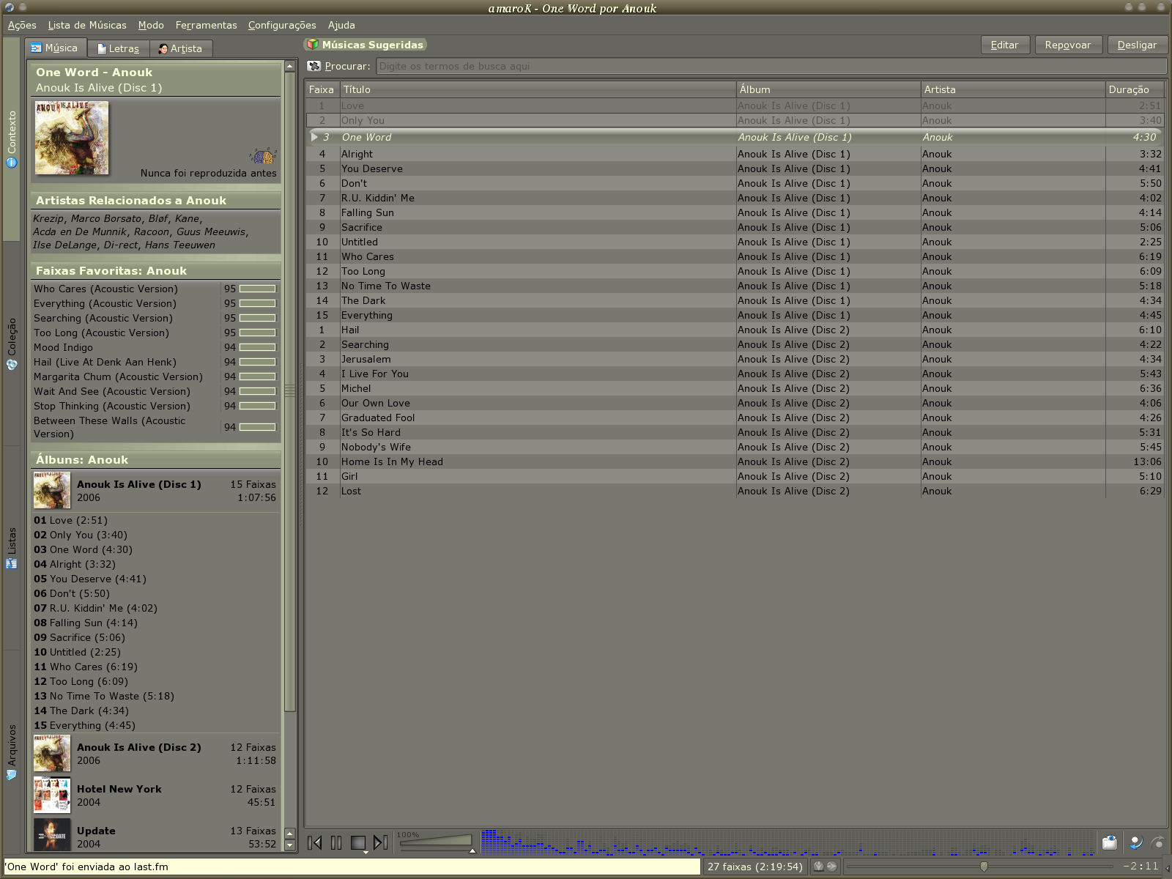
Task: Select the playlist row Falling Sun
Action: pyautogui.click(x=735, y=212)
